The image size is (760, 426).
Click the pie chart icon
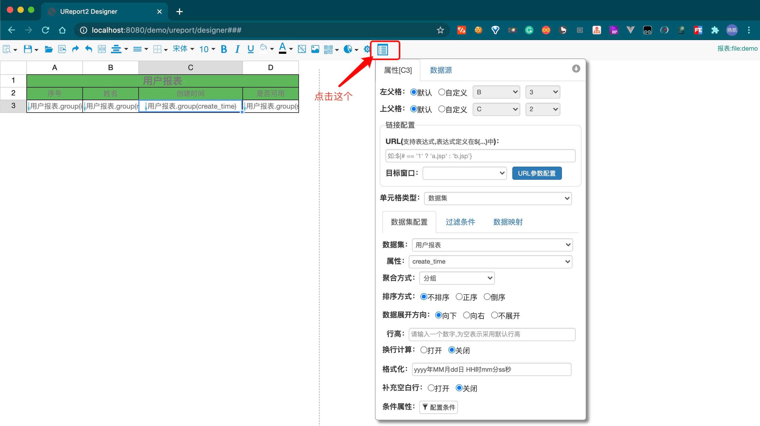(348, 49)
